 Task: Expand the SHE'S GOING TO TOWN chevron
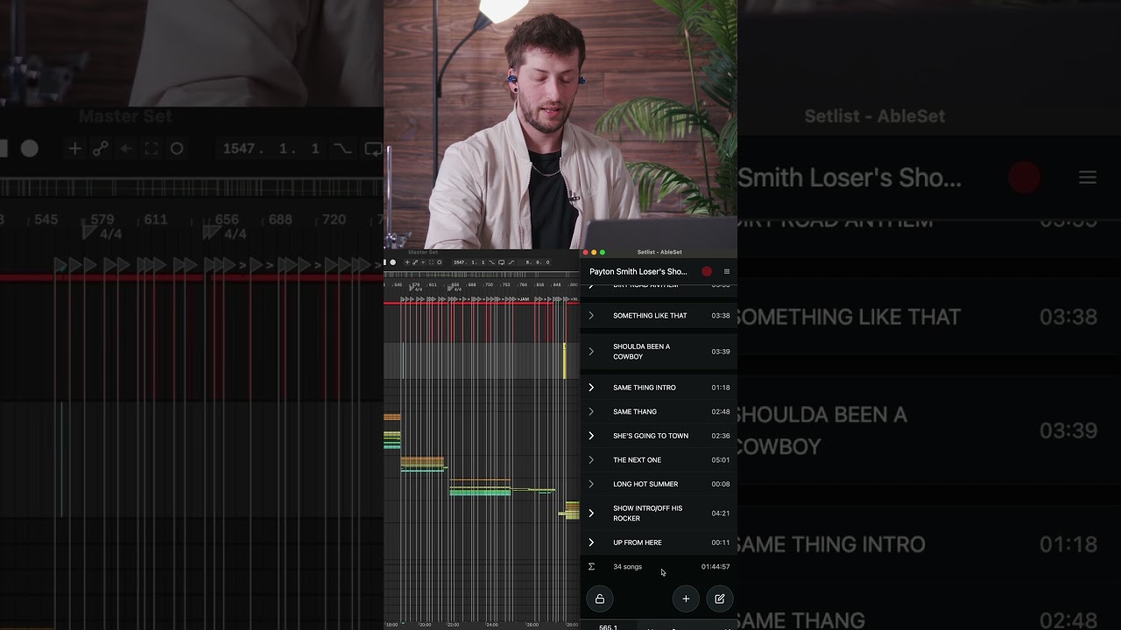[591, 436]
